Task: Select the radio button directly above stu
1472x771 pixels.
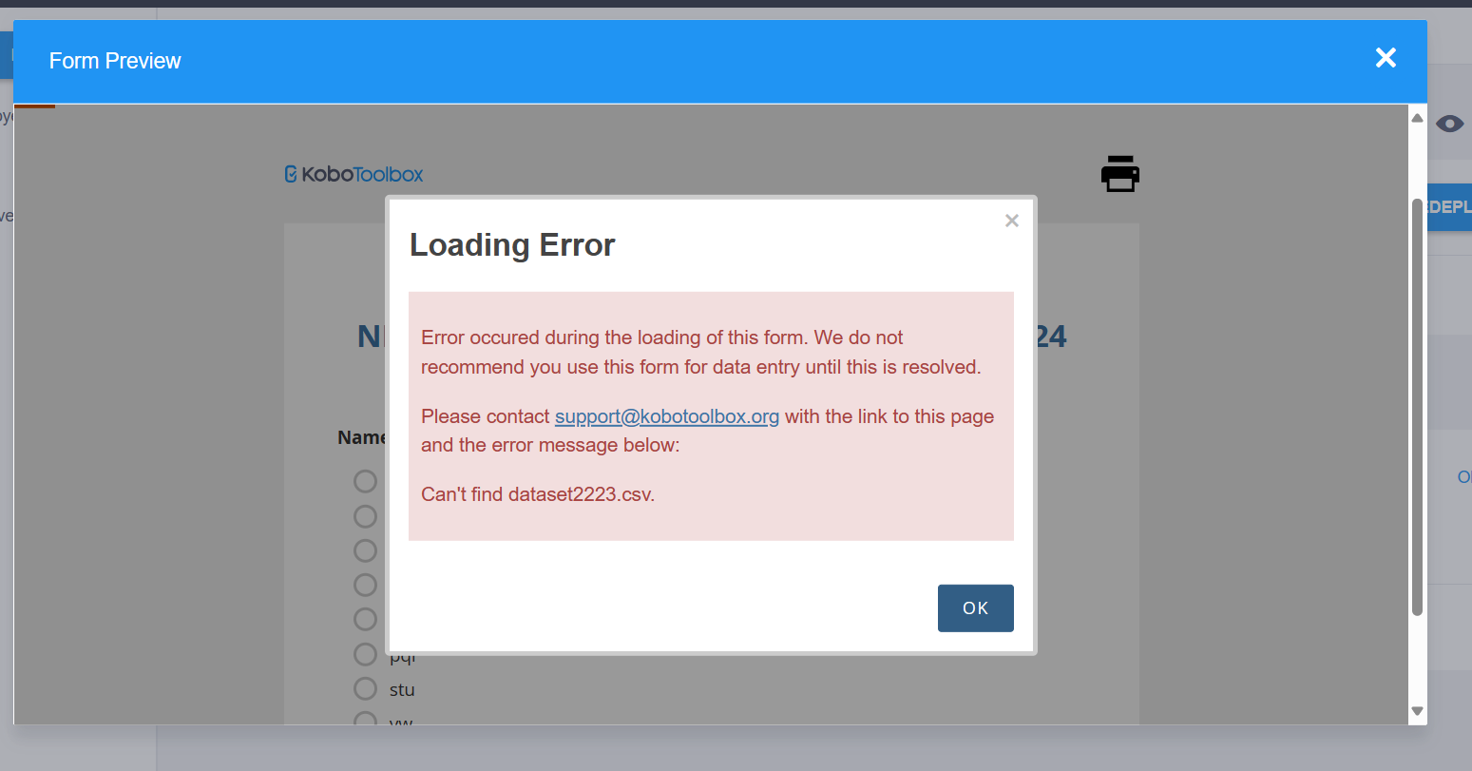Action: point(365,654)
